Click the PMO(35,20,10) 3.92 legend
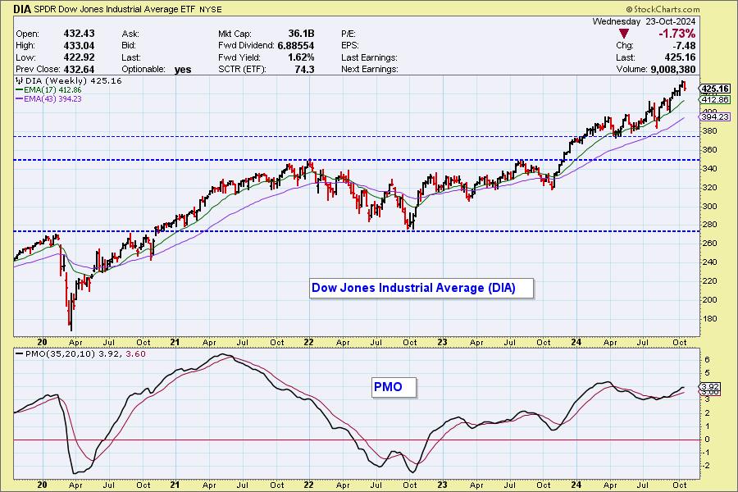The width and height of the screenshot is (738, 492). (69, 353)
